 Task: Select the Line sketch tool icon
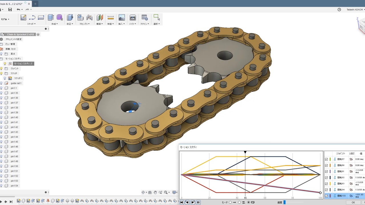(x=32, y=17)
